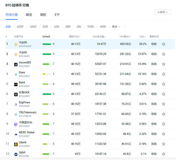This screenshot has width=176, height=160.
Task: Star the OKX row
Action: pyautogui.click(x=164, y=94)
